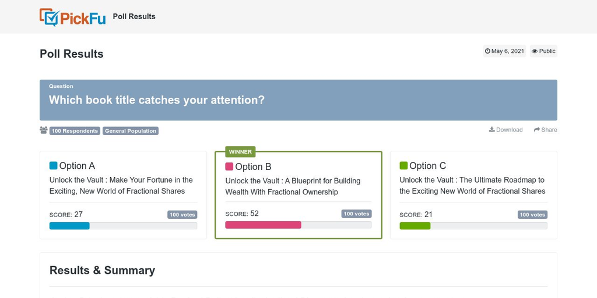Click the pink Option B color square
This screenshot has width=597, height=298.
pos(229,166)
